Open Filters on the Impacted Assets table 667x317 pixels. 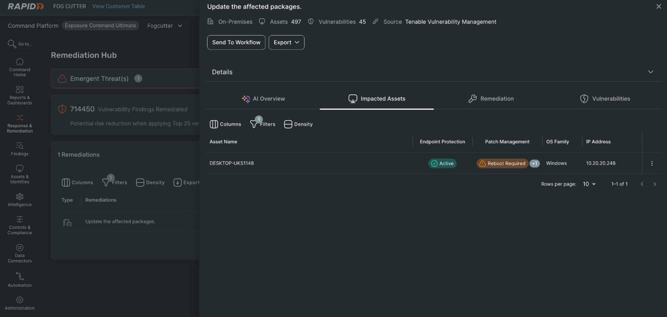[x=263, y=124]
